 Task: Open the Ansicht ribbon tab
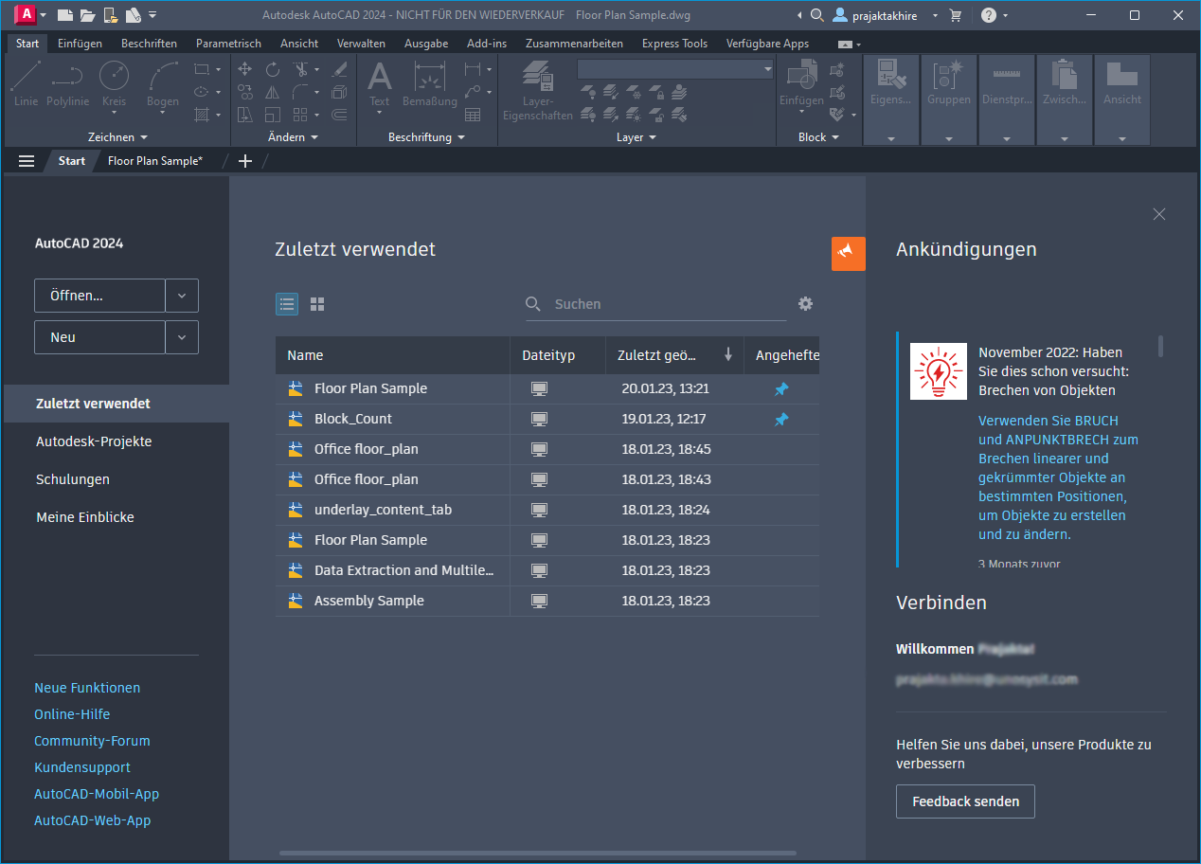[299, 44]
